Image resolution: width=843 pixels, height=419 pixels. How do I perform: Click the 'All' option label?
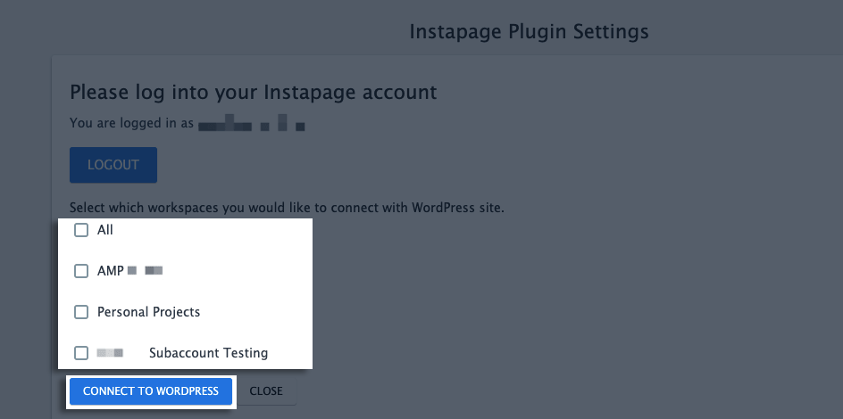[105, 230]
